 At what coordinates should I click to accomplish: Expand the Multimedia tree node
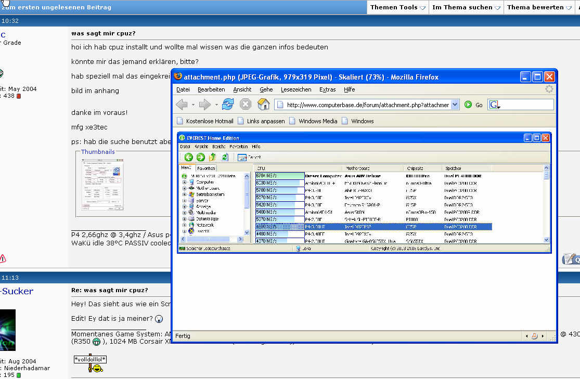pyautogui.click(x=184, y=213)
